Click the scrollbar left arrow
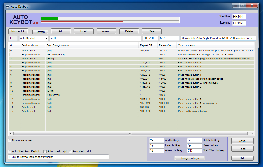This screenshot has height=167, width=263. (x=11, y=133)
